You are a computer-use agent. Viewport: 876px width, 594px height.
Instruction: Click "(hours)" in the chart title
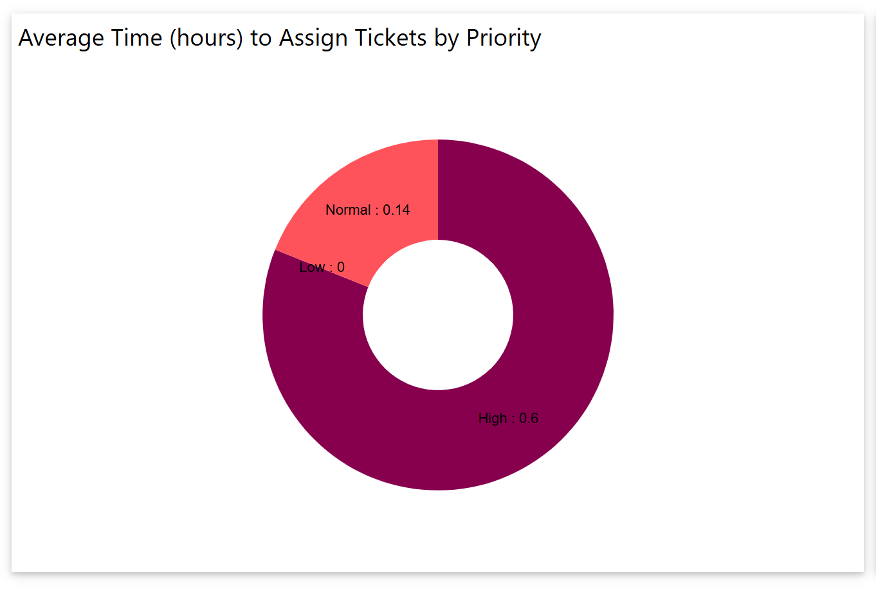[206, 38]
